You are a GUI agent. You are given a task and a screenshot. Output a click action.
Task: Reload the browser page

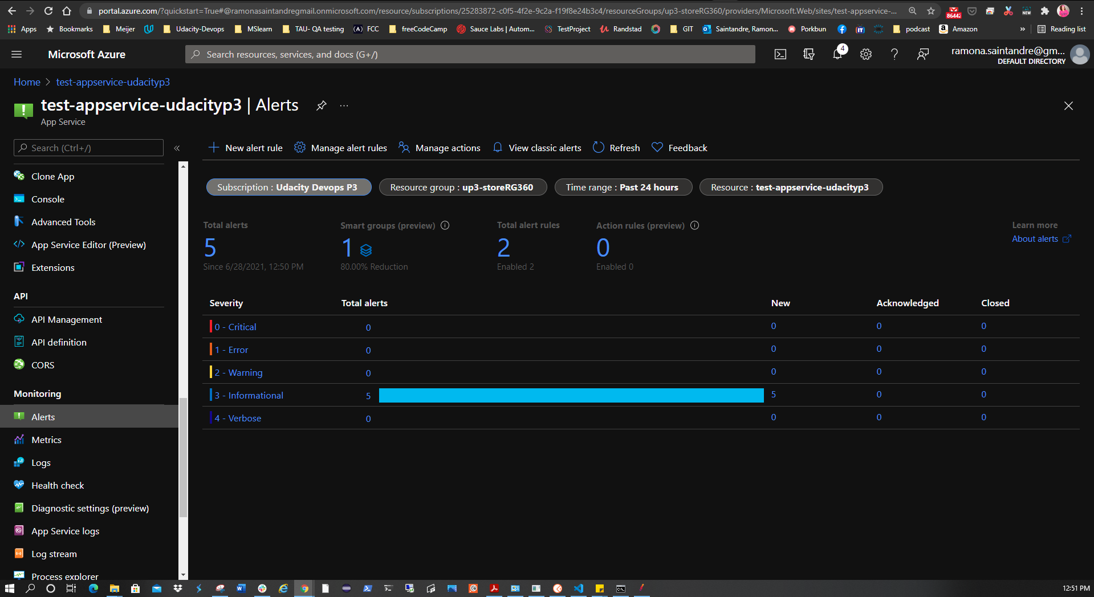(x=48, y=11)
